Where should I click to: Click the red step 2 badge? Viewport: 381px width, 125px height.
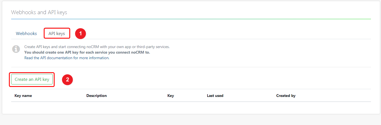[67, 79]
